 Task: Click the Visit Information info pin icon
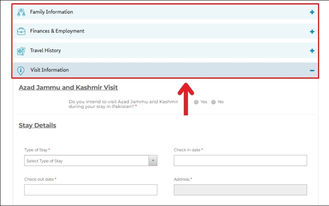(x=21, y=70)
